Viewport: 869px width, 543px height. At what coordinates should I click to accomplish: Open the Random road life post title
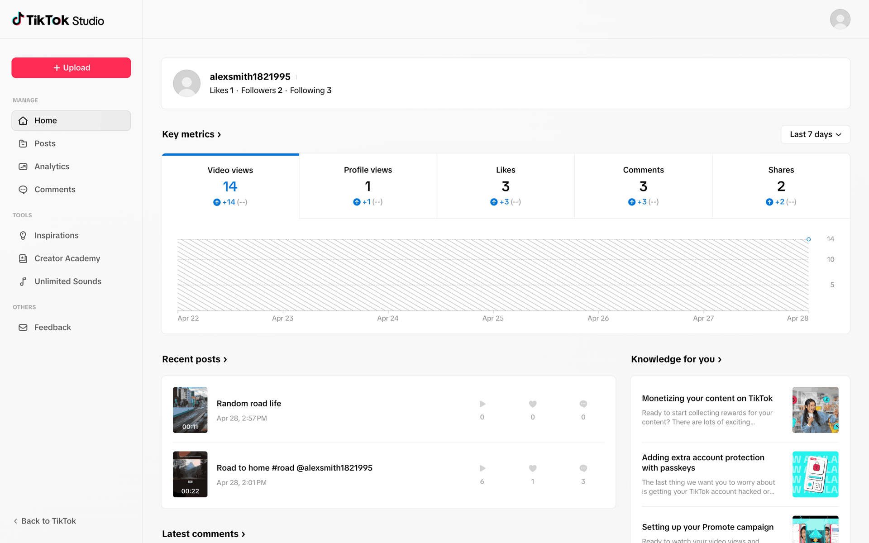tap(249, 404)
